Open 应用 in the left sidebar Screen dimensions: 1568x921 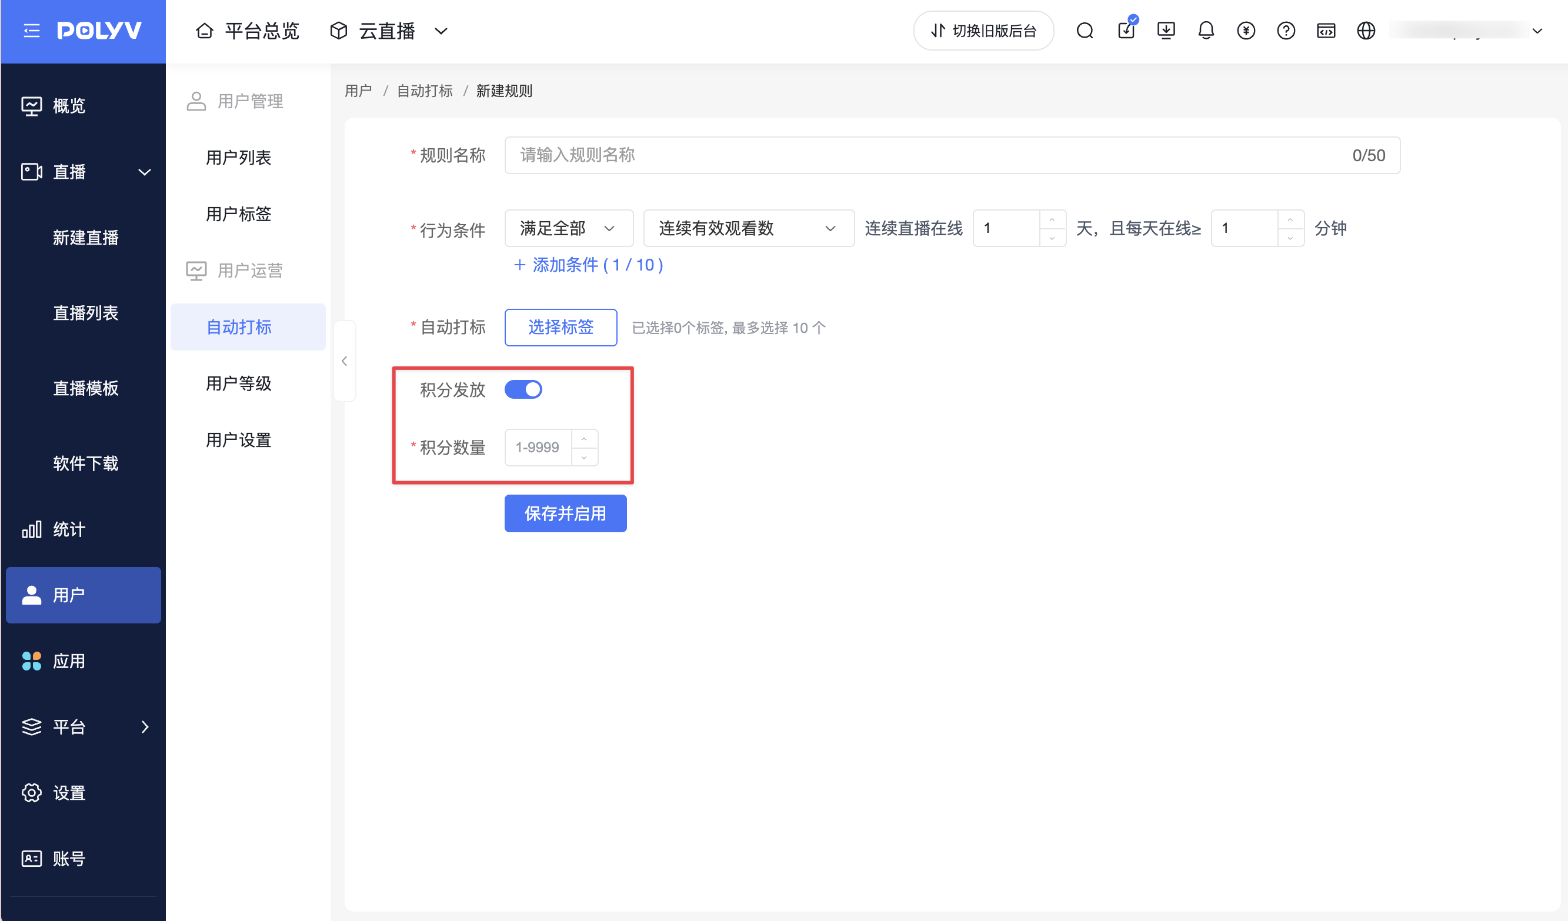pyautogui.click(x=84, y=661)
